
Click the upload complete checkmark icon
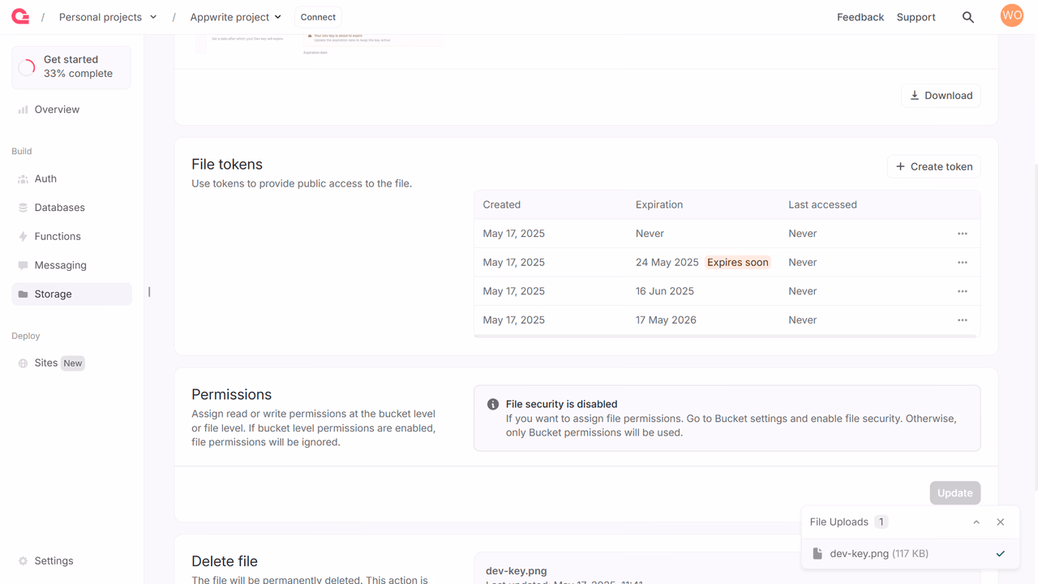[1001, 554]
